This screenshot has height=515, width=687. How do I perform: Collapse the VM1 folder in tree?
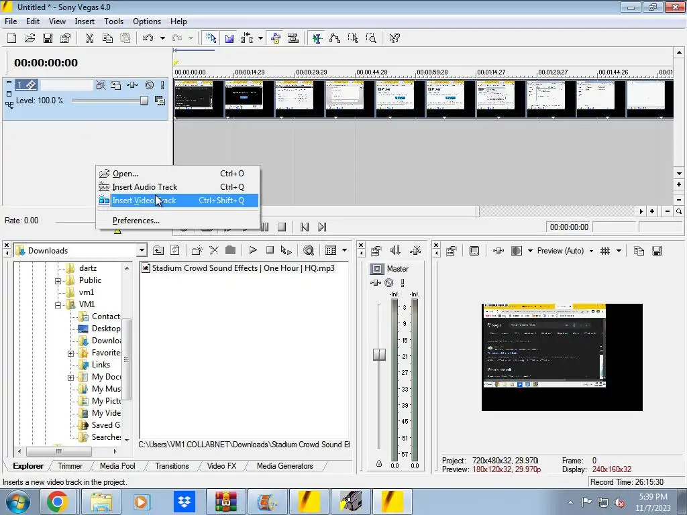[x=58, y=305]
